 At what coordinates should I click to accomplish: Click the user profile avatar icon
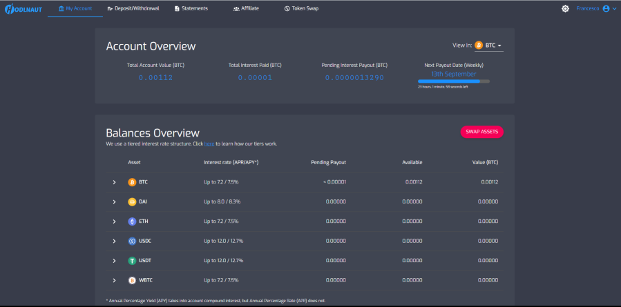(606, 8)
